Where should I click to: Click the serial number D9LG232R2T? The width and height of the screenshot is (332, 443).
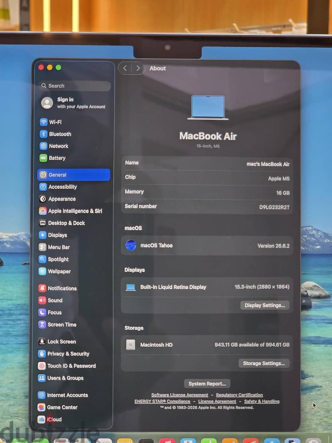pyautogui.click(x=274, y=207)
